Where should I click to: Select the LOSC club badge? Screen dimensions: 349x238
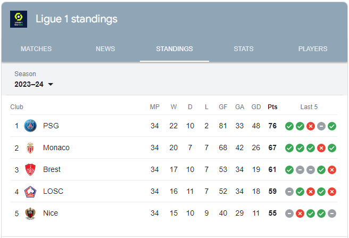coord(30,192)
